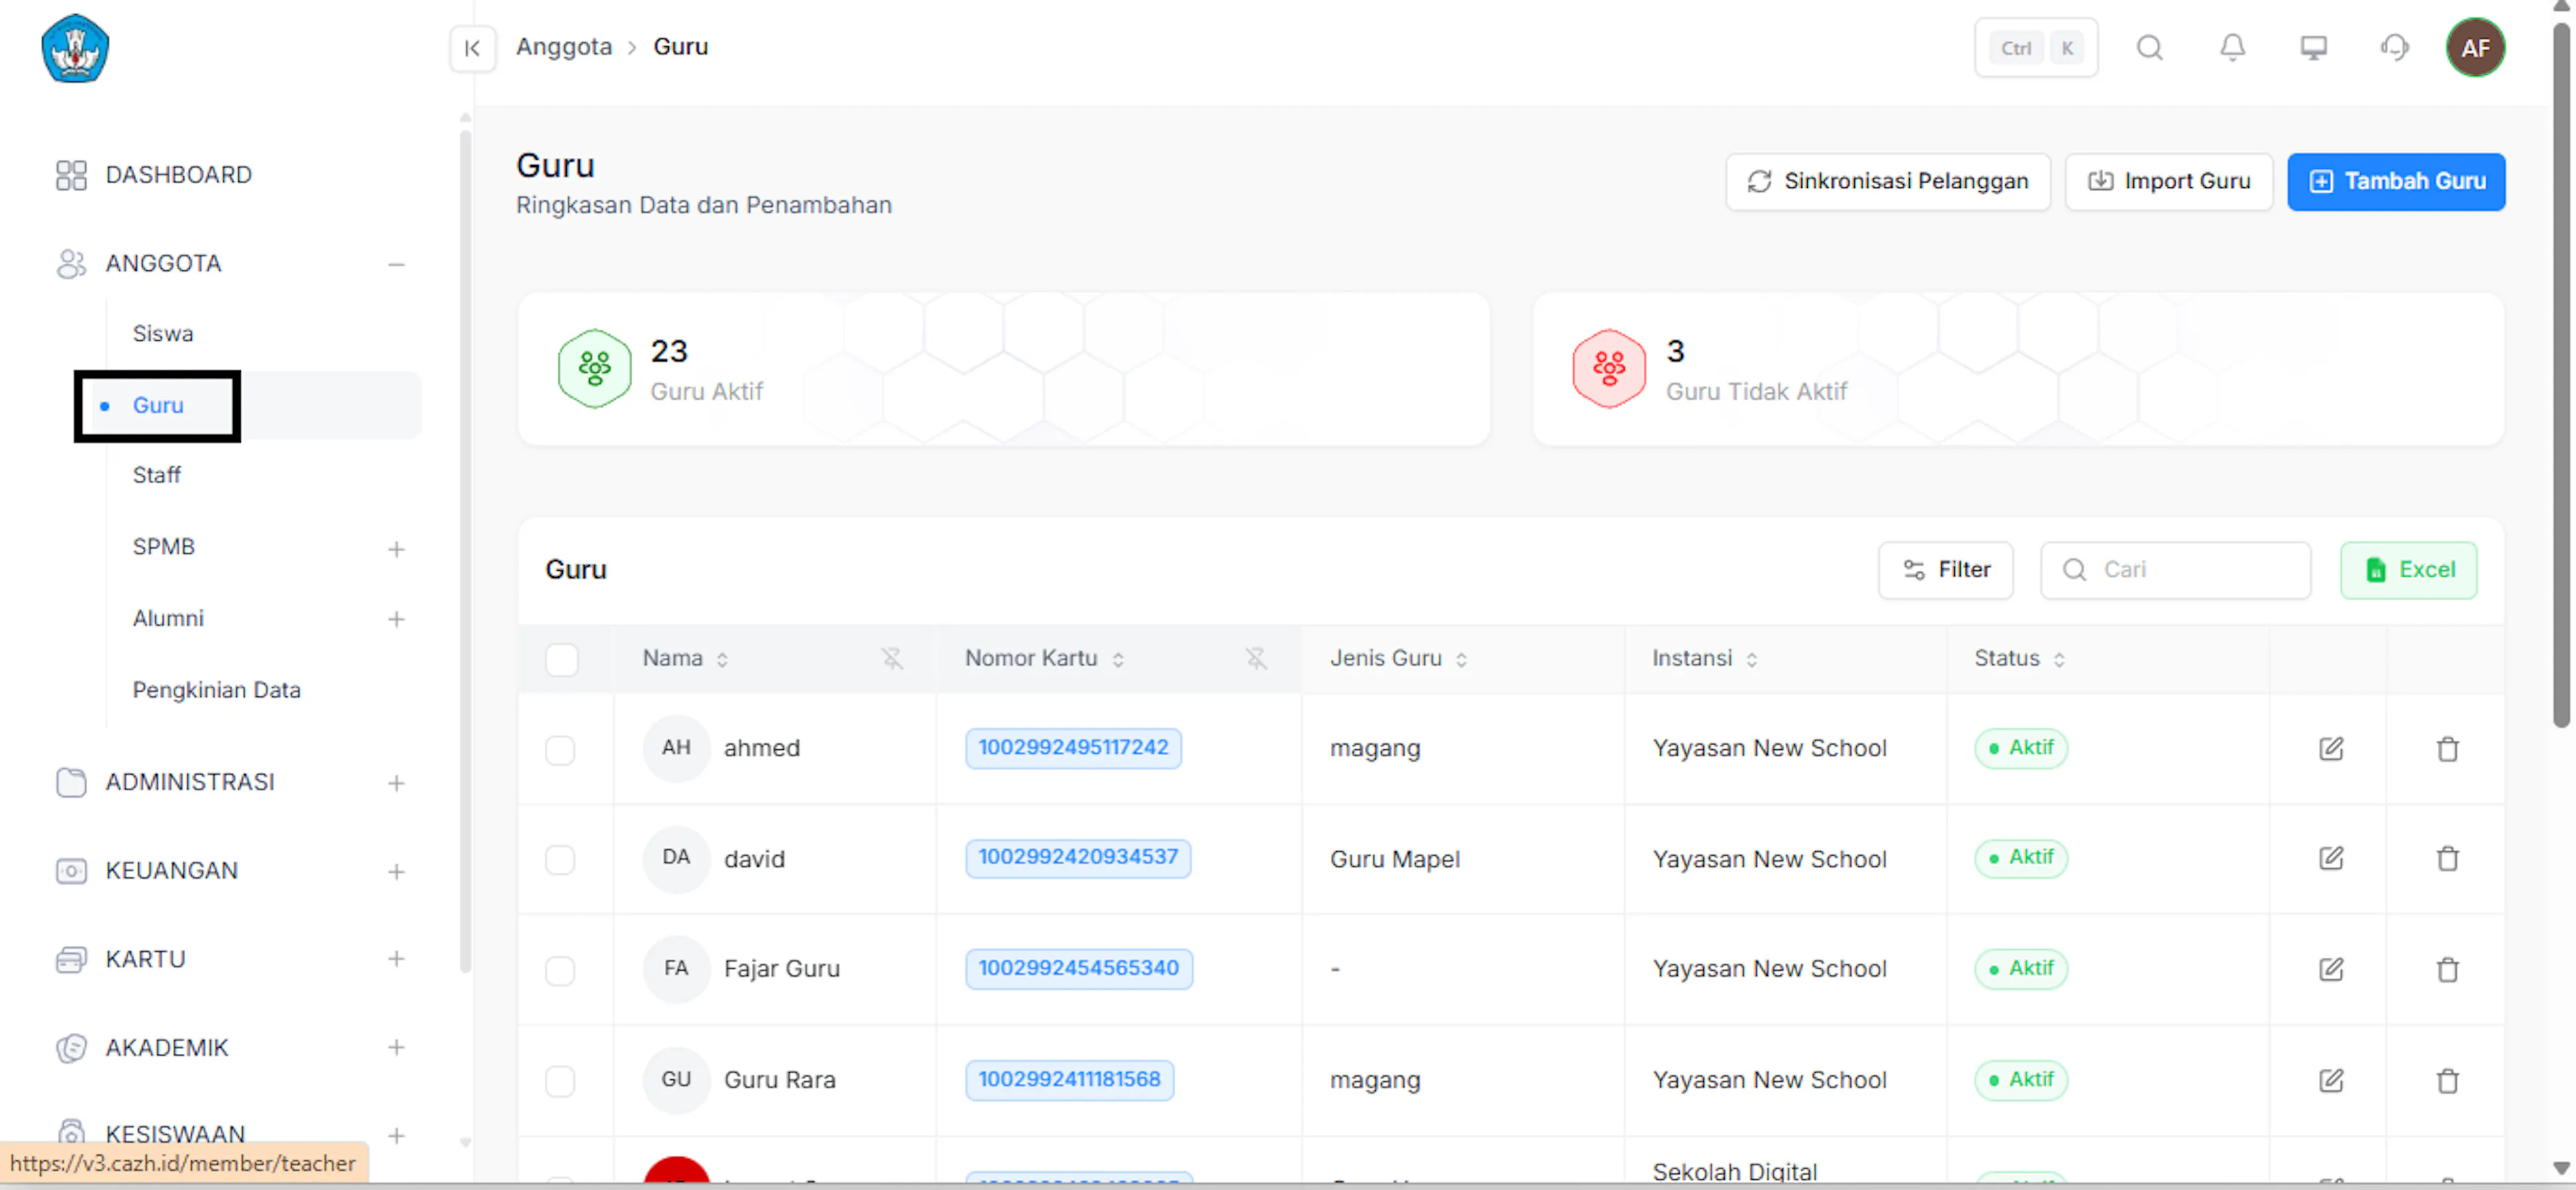Image resolution: width=2576 pixels, height=1190 pixels.
Task: Click the Tambah Guru button
Action: pyautogui.click(x=2396, y=181)
